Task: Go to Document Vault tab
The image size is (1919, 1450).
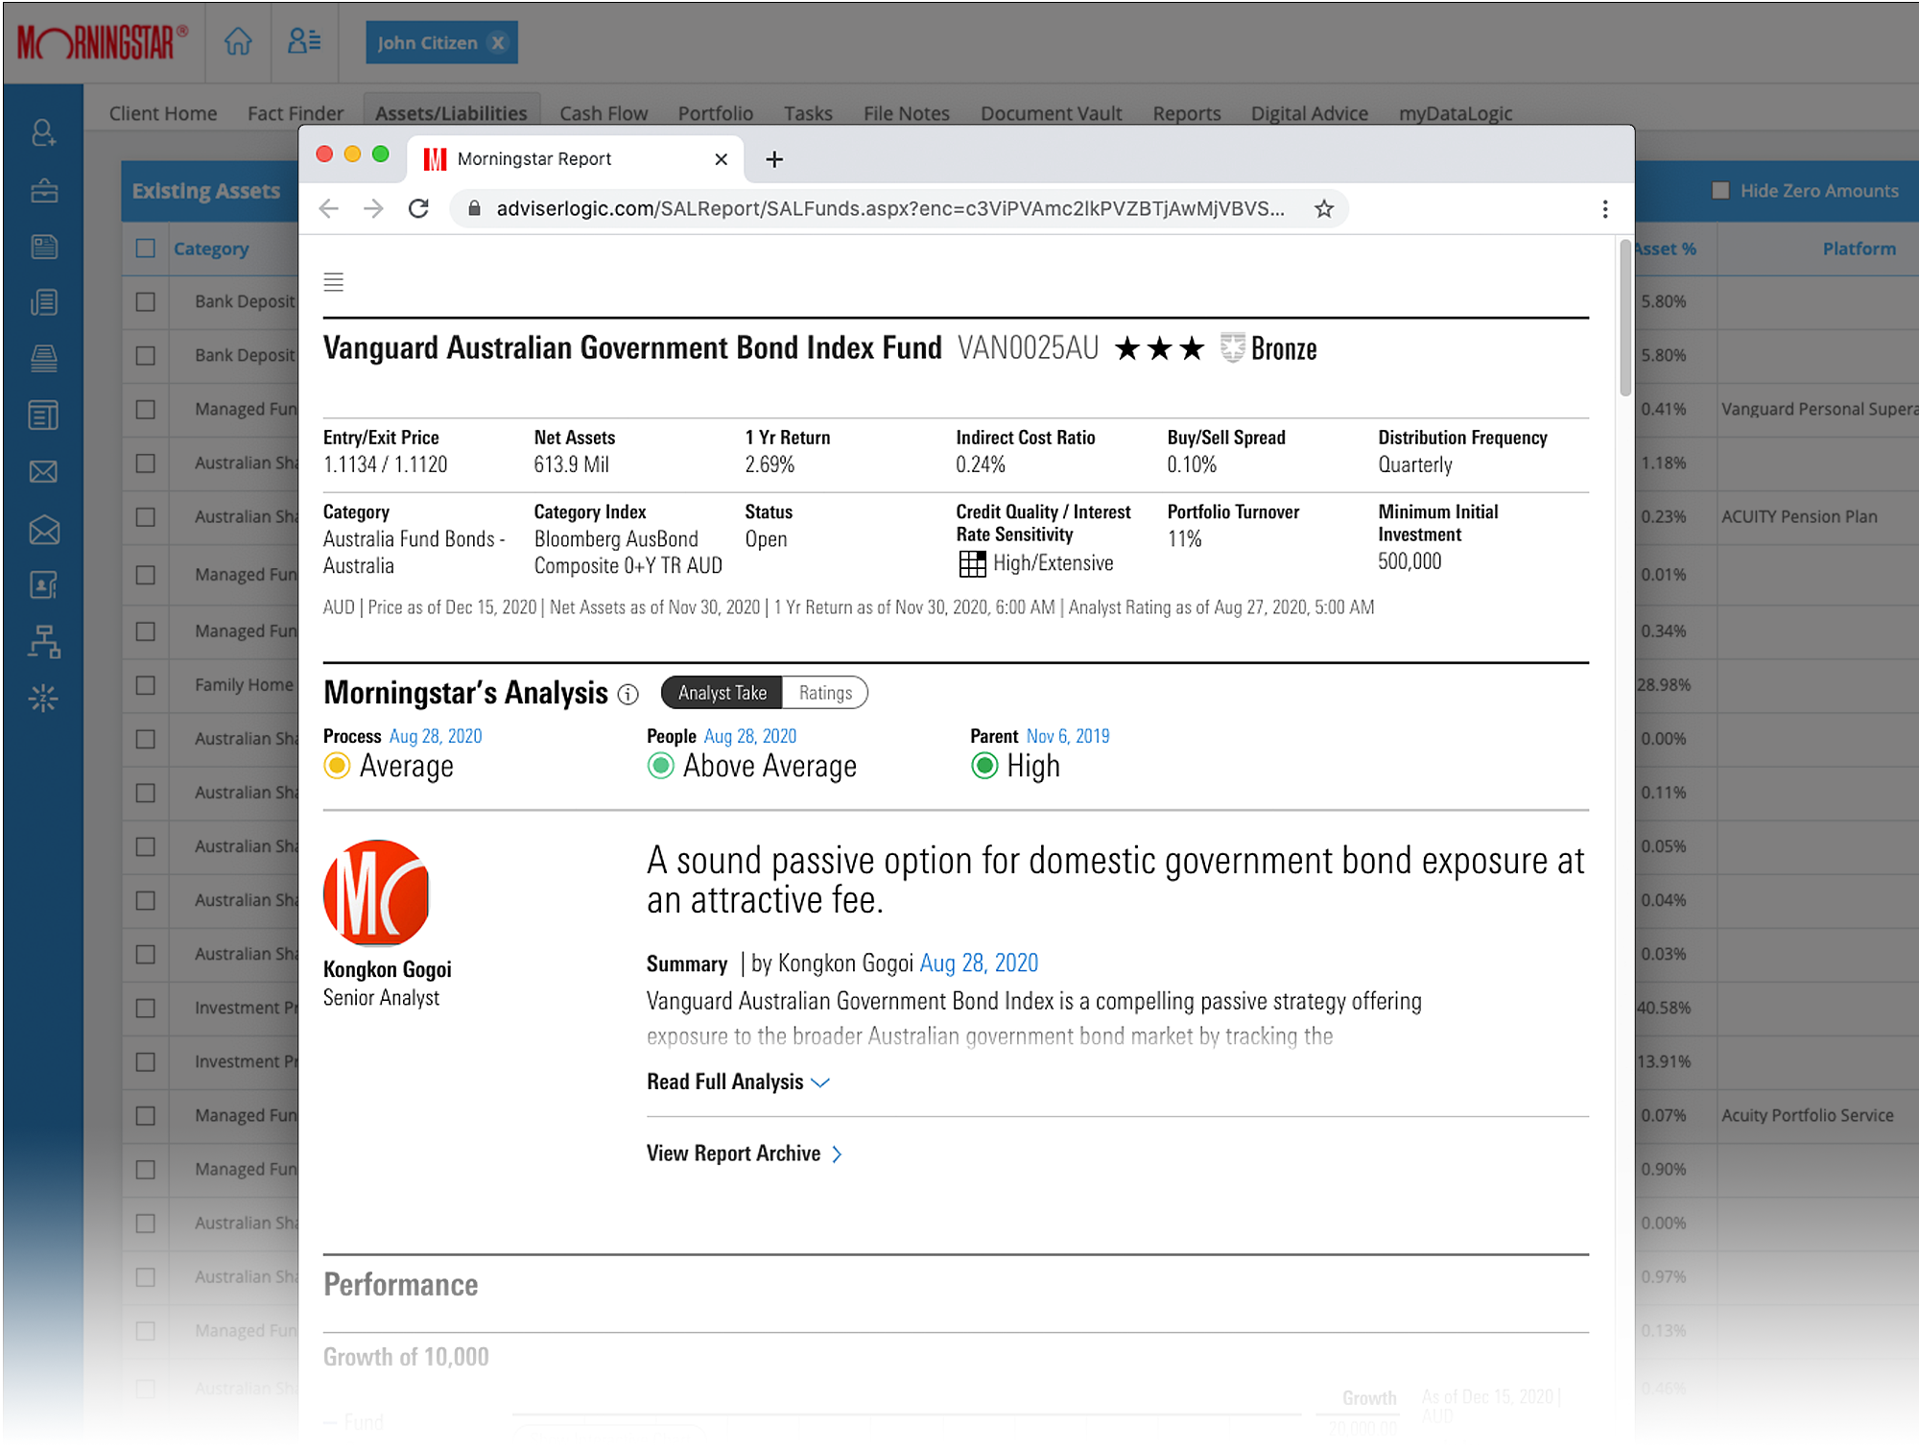Action: click(x=1051, y=113)
